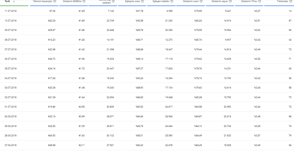Sort by Tahmini kazançlar column header
Image resolution: width=294 pixels, height=151 pixels.
pyautogui.click(x=42, y=1)
